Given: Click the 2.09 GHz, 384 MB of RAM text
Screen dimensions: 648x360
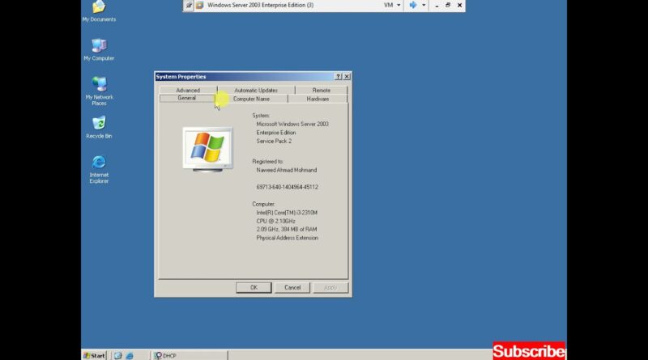Looking at the screenshot, I should point(287,229).
